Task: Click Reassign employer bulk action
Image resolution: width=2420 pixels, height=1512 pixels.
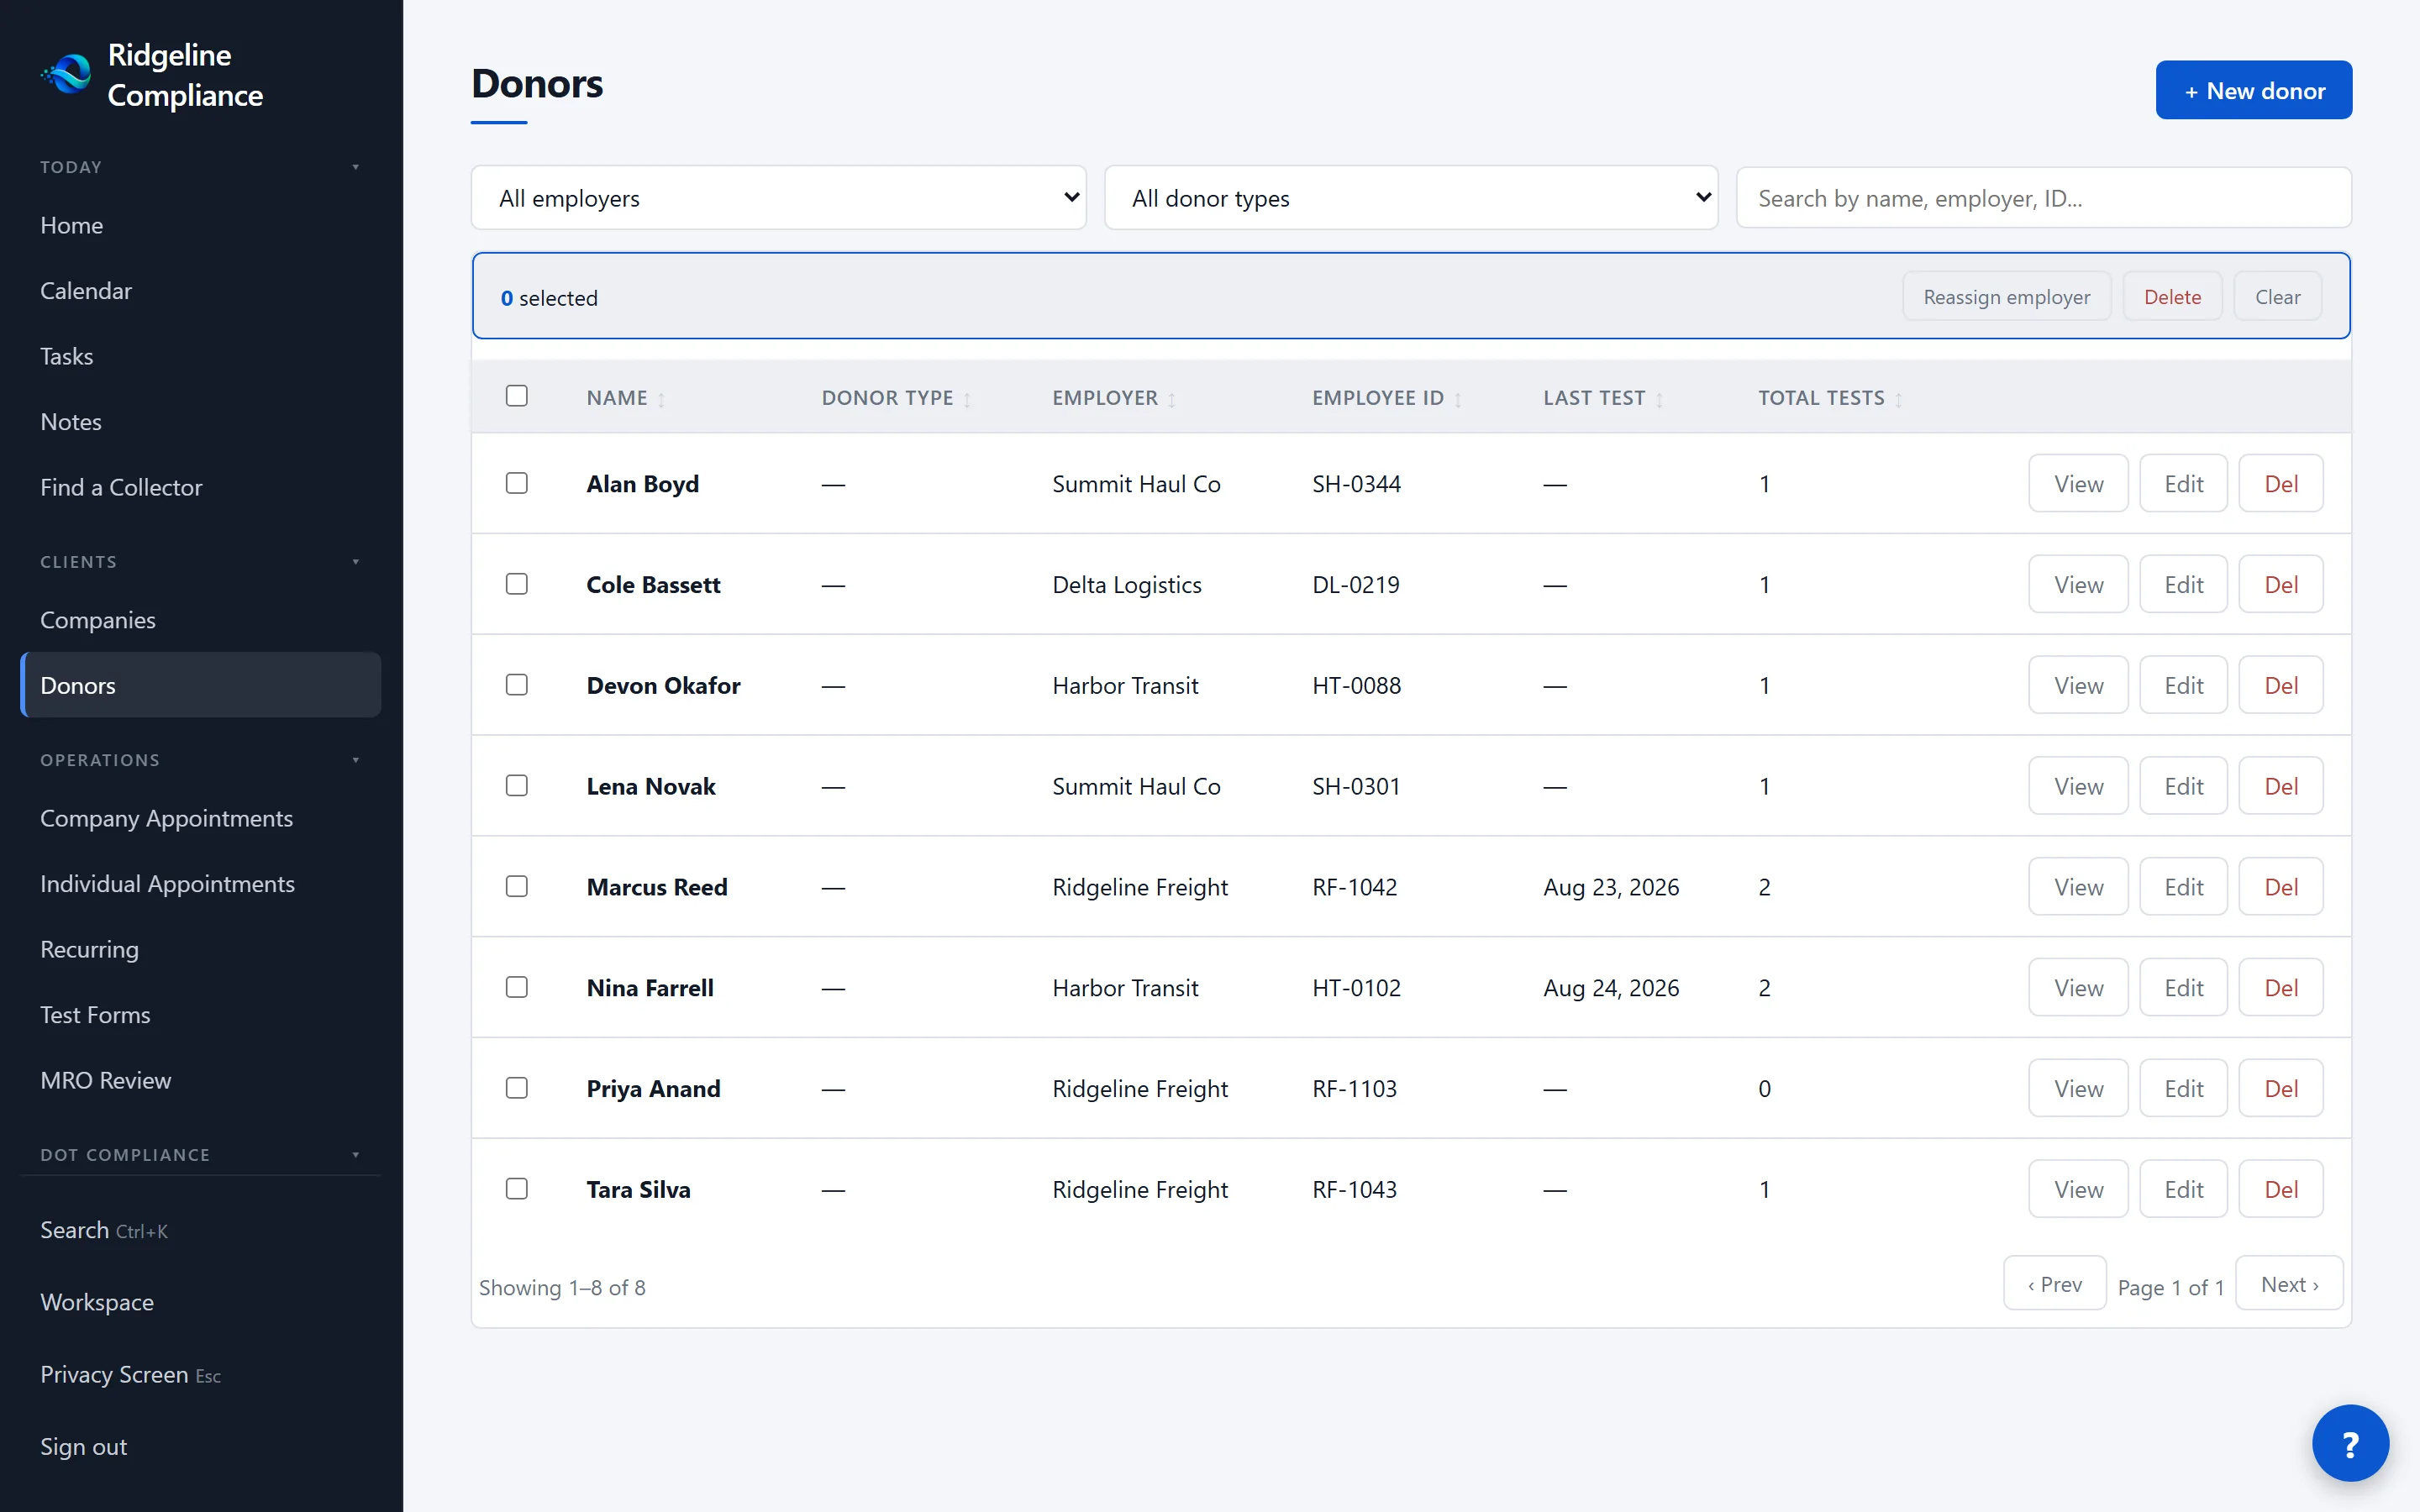Action: click(2006, 297)
